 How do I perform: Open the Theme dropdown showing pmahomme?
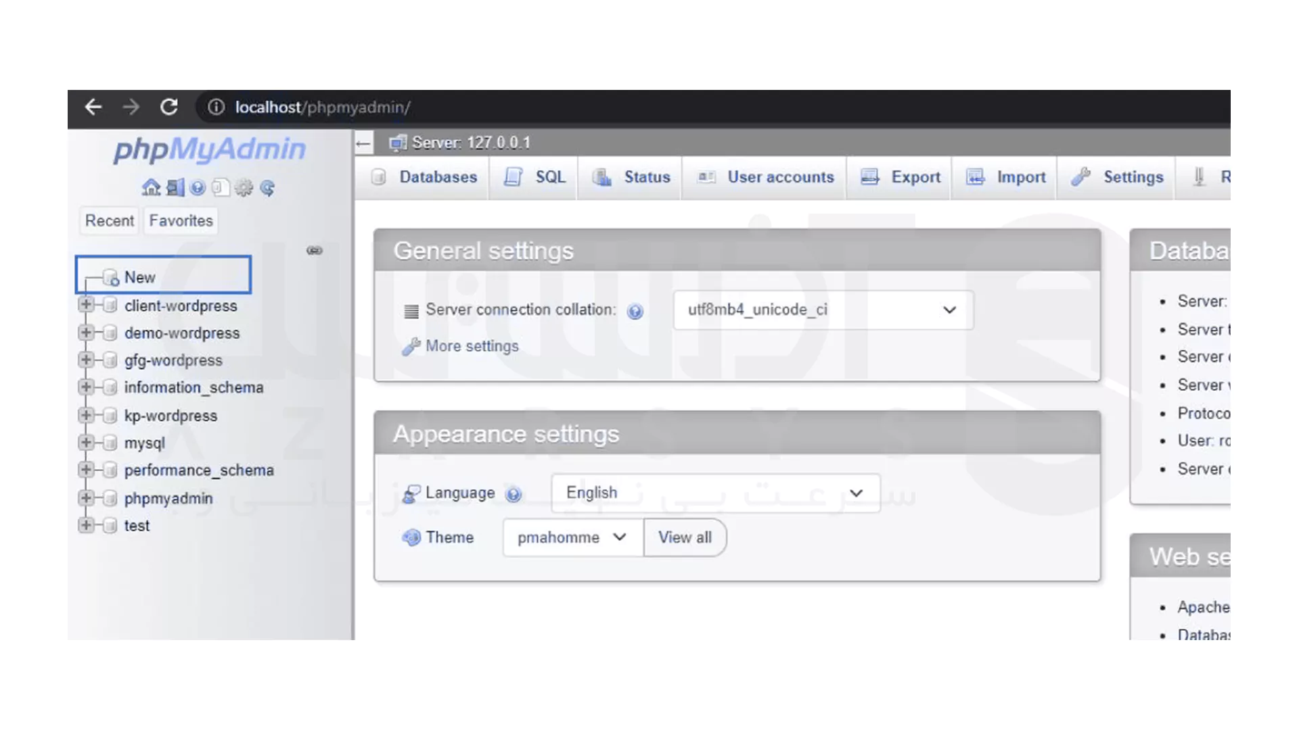click(x=573, y=538)
